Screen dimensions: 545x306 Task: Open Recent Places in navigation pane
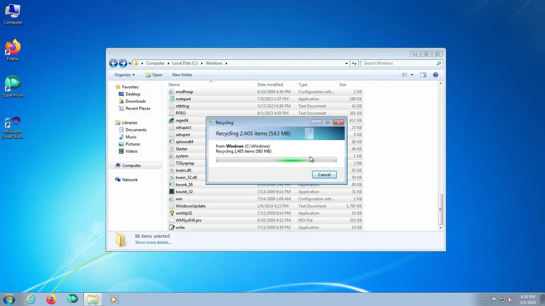tap(135, 108)
